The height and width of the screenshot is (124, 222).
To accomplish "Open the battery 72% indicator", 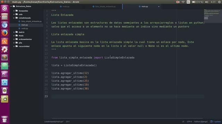I will [197, 2].
